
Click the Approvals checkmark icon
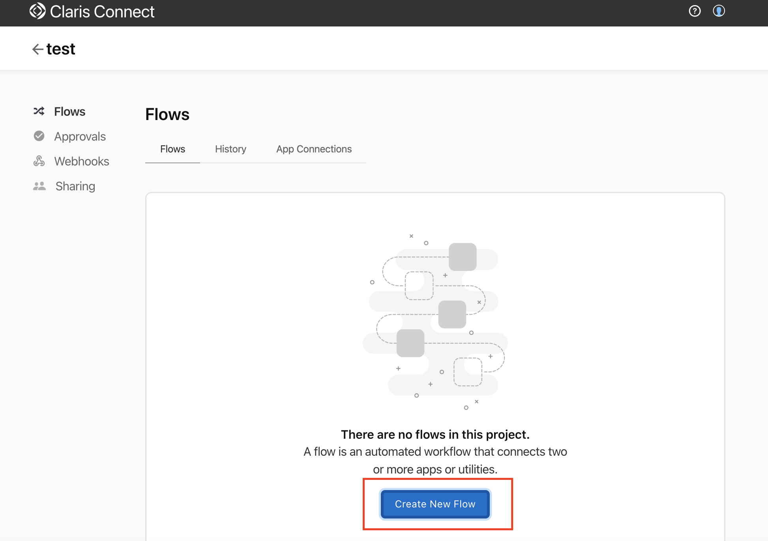pyautogui.click(x=39, y=136)
